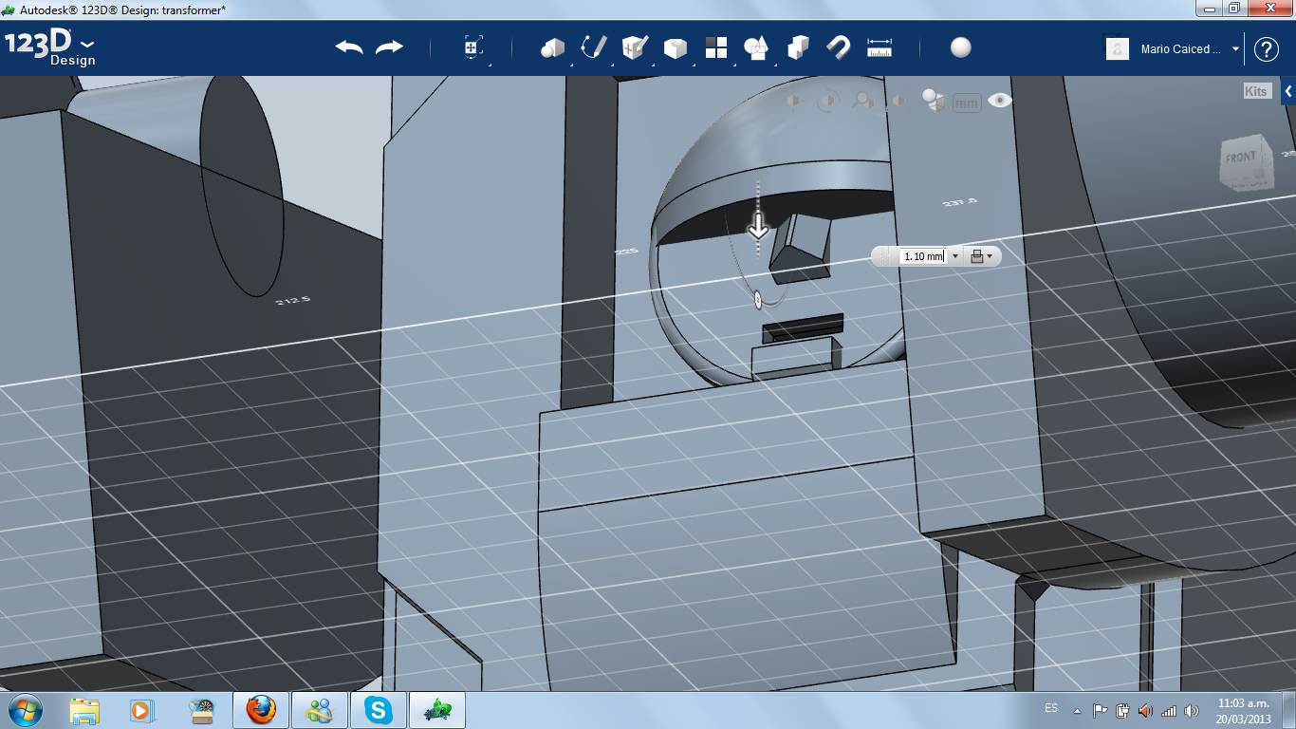Select the Fit view control
Image resolution: width=1296 pixels, height=729 pixels.
pyautogui.click(x=897, y=101)
